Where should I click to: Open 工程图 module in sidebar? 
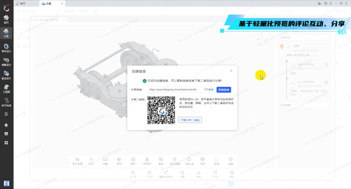tap(6, 89)
